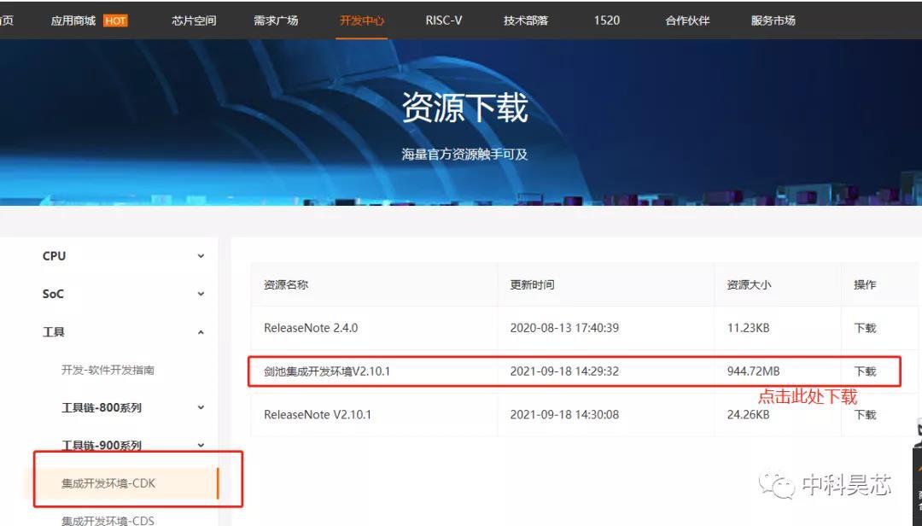
Task: Click the date 2020-08-13 17:40:39
Action: click(564, 328)
